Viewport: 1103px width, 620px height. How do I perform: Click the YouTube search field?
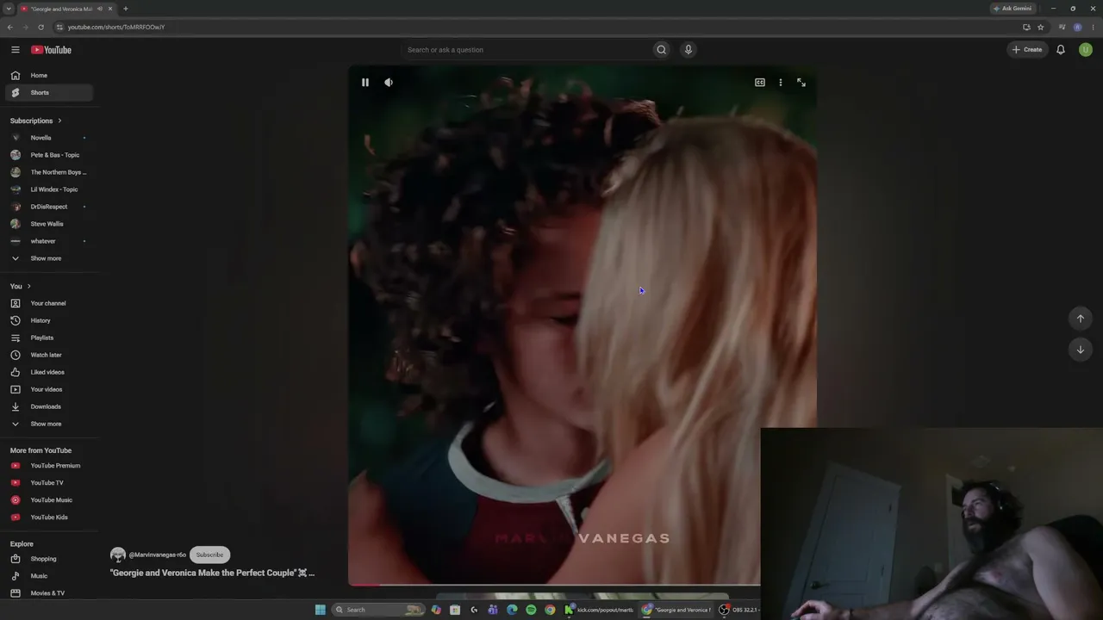[x=527, y=50]
